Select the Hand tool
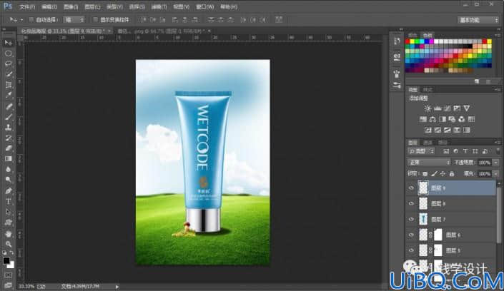 tap(9, 233)
